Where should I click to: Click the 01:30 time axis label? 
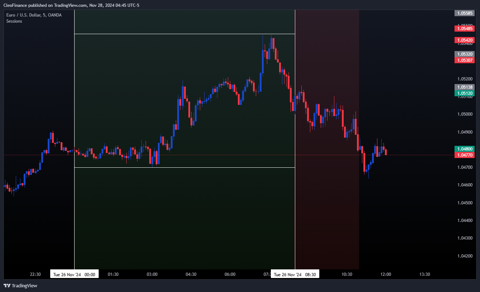pos(113,274)
